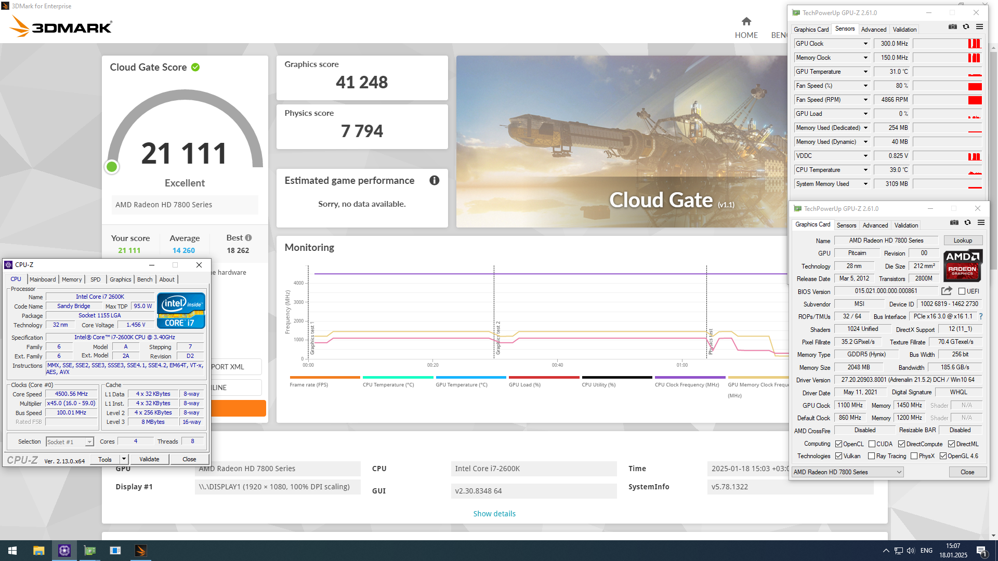Click the volume icon in system tray
This screenshot has height=561, width=998.
click(911, 551)
